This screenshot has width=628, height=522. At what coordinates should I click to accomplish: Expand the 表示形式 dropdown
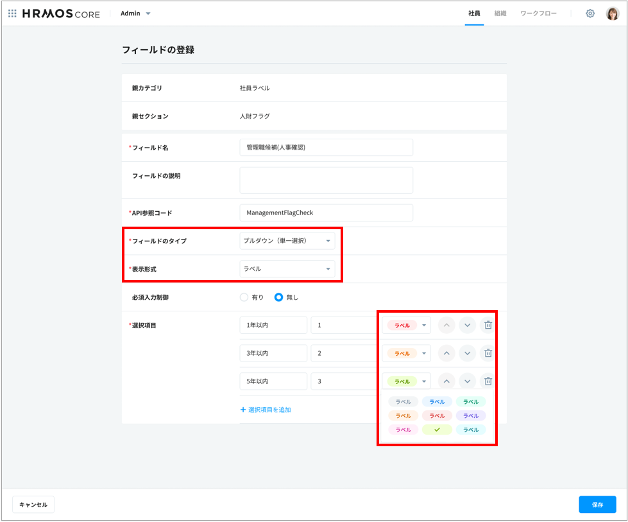pos(287,269)
